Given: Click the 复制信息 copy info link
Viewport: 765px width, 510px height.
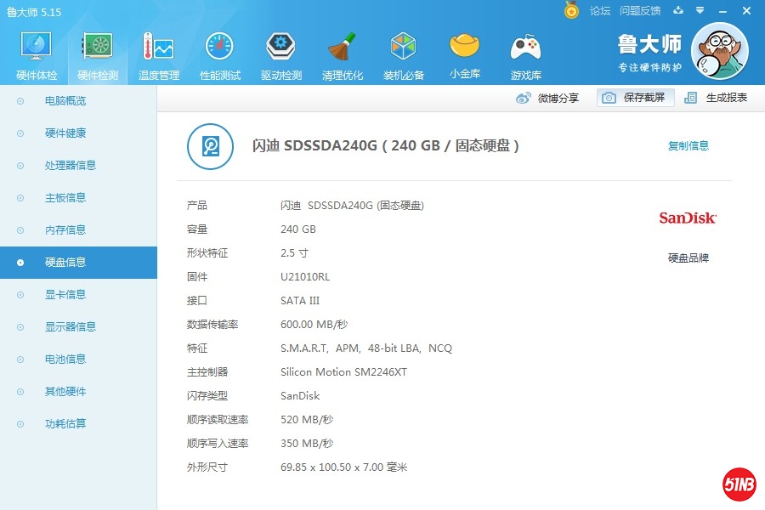Looking at the screenshot, I should [688, 146].
